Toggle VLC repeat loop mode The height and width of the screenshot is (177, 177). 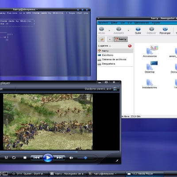tap(14, 158)
